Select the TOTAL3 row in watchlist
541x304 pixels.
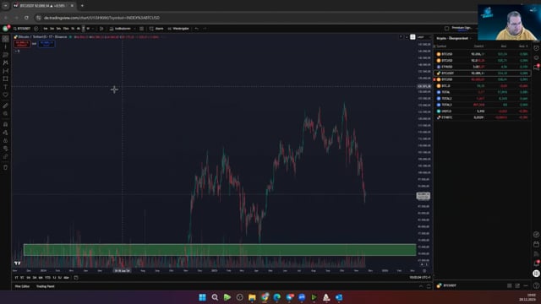point(482,105)
